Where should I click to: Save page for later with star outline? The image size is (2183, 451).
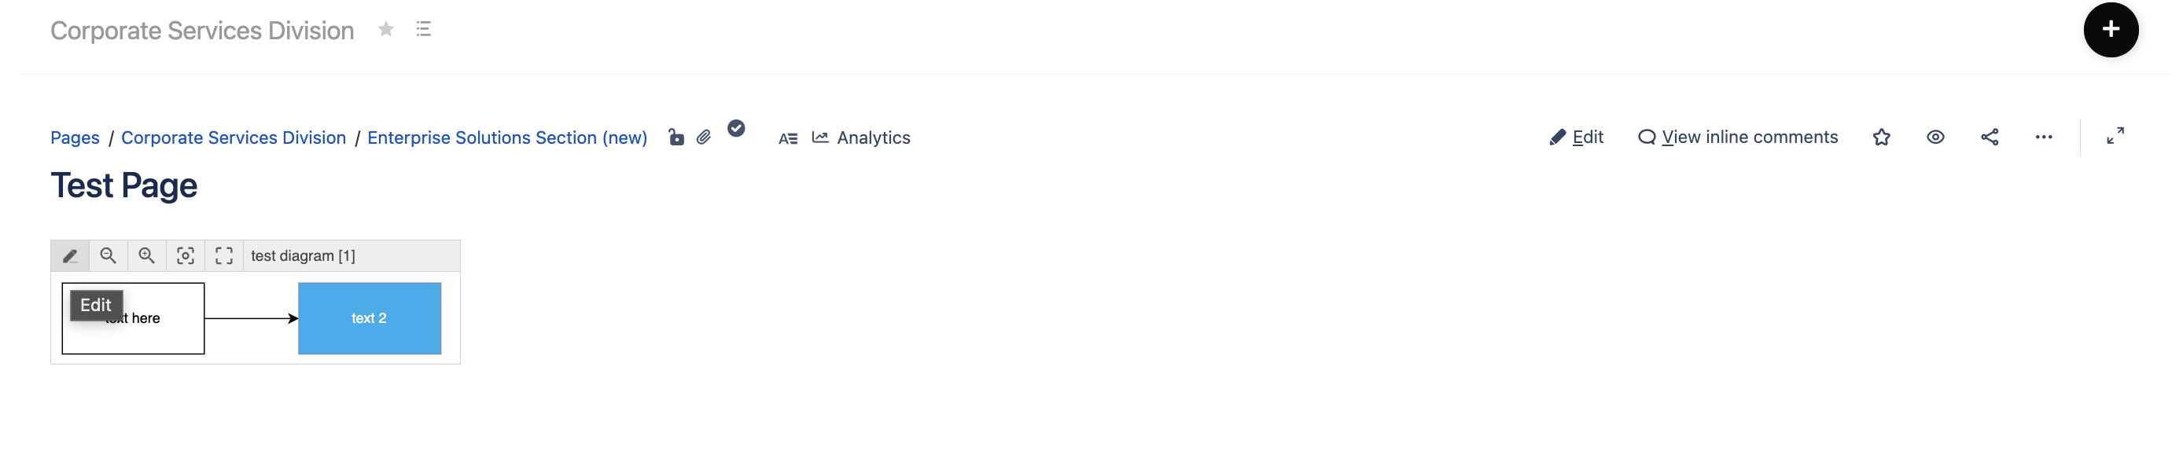(1880, 137)
